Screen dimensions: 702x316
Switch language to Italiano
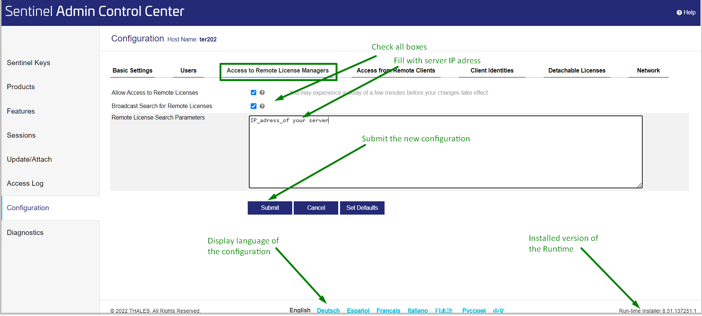click(418, 310)
